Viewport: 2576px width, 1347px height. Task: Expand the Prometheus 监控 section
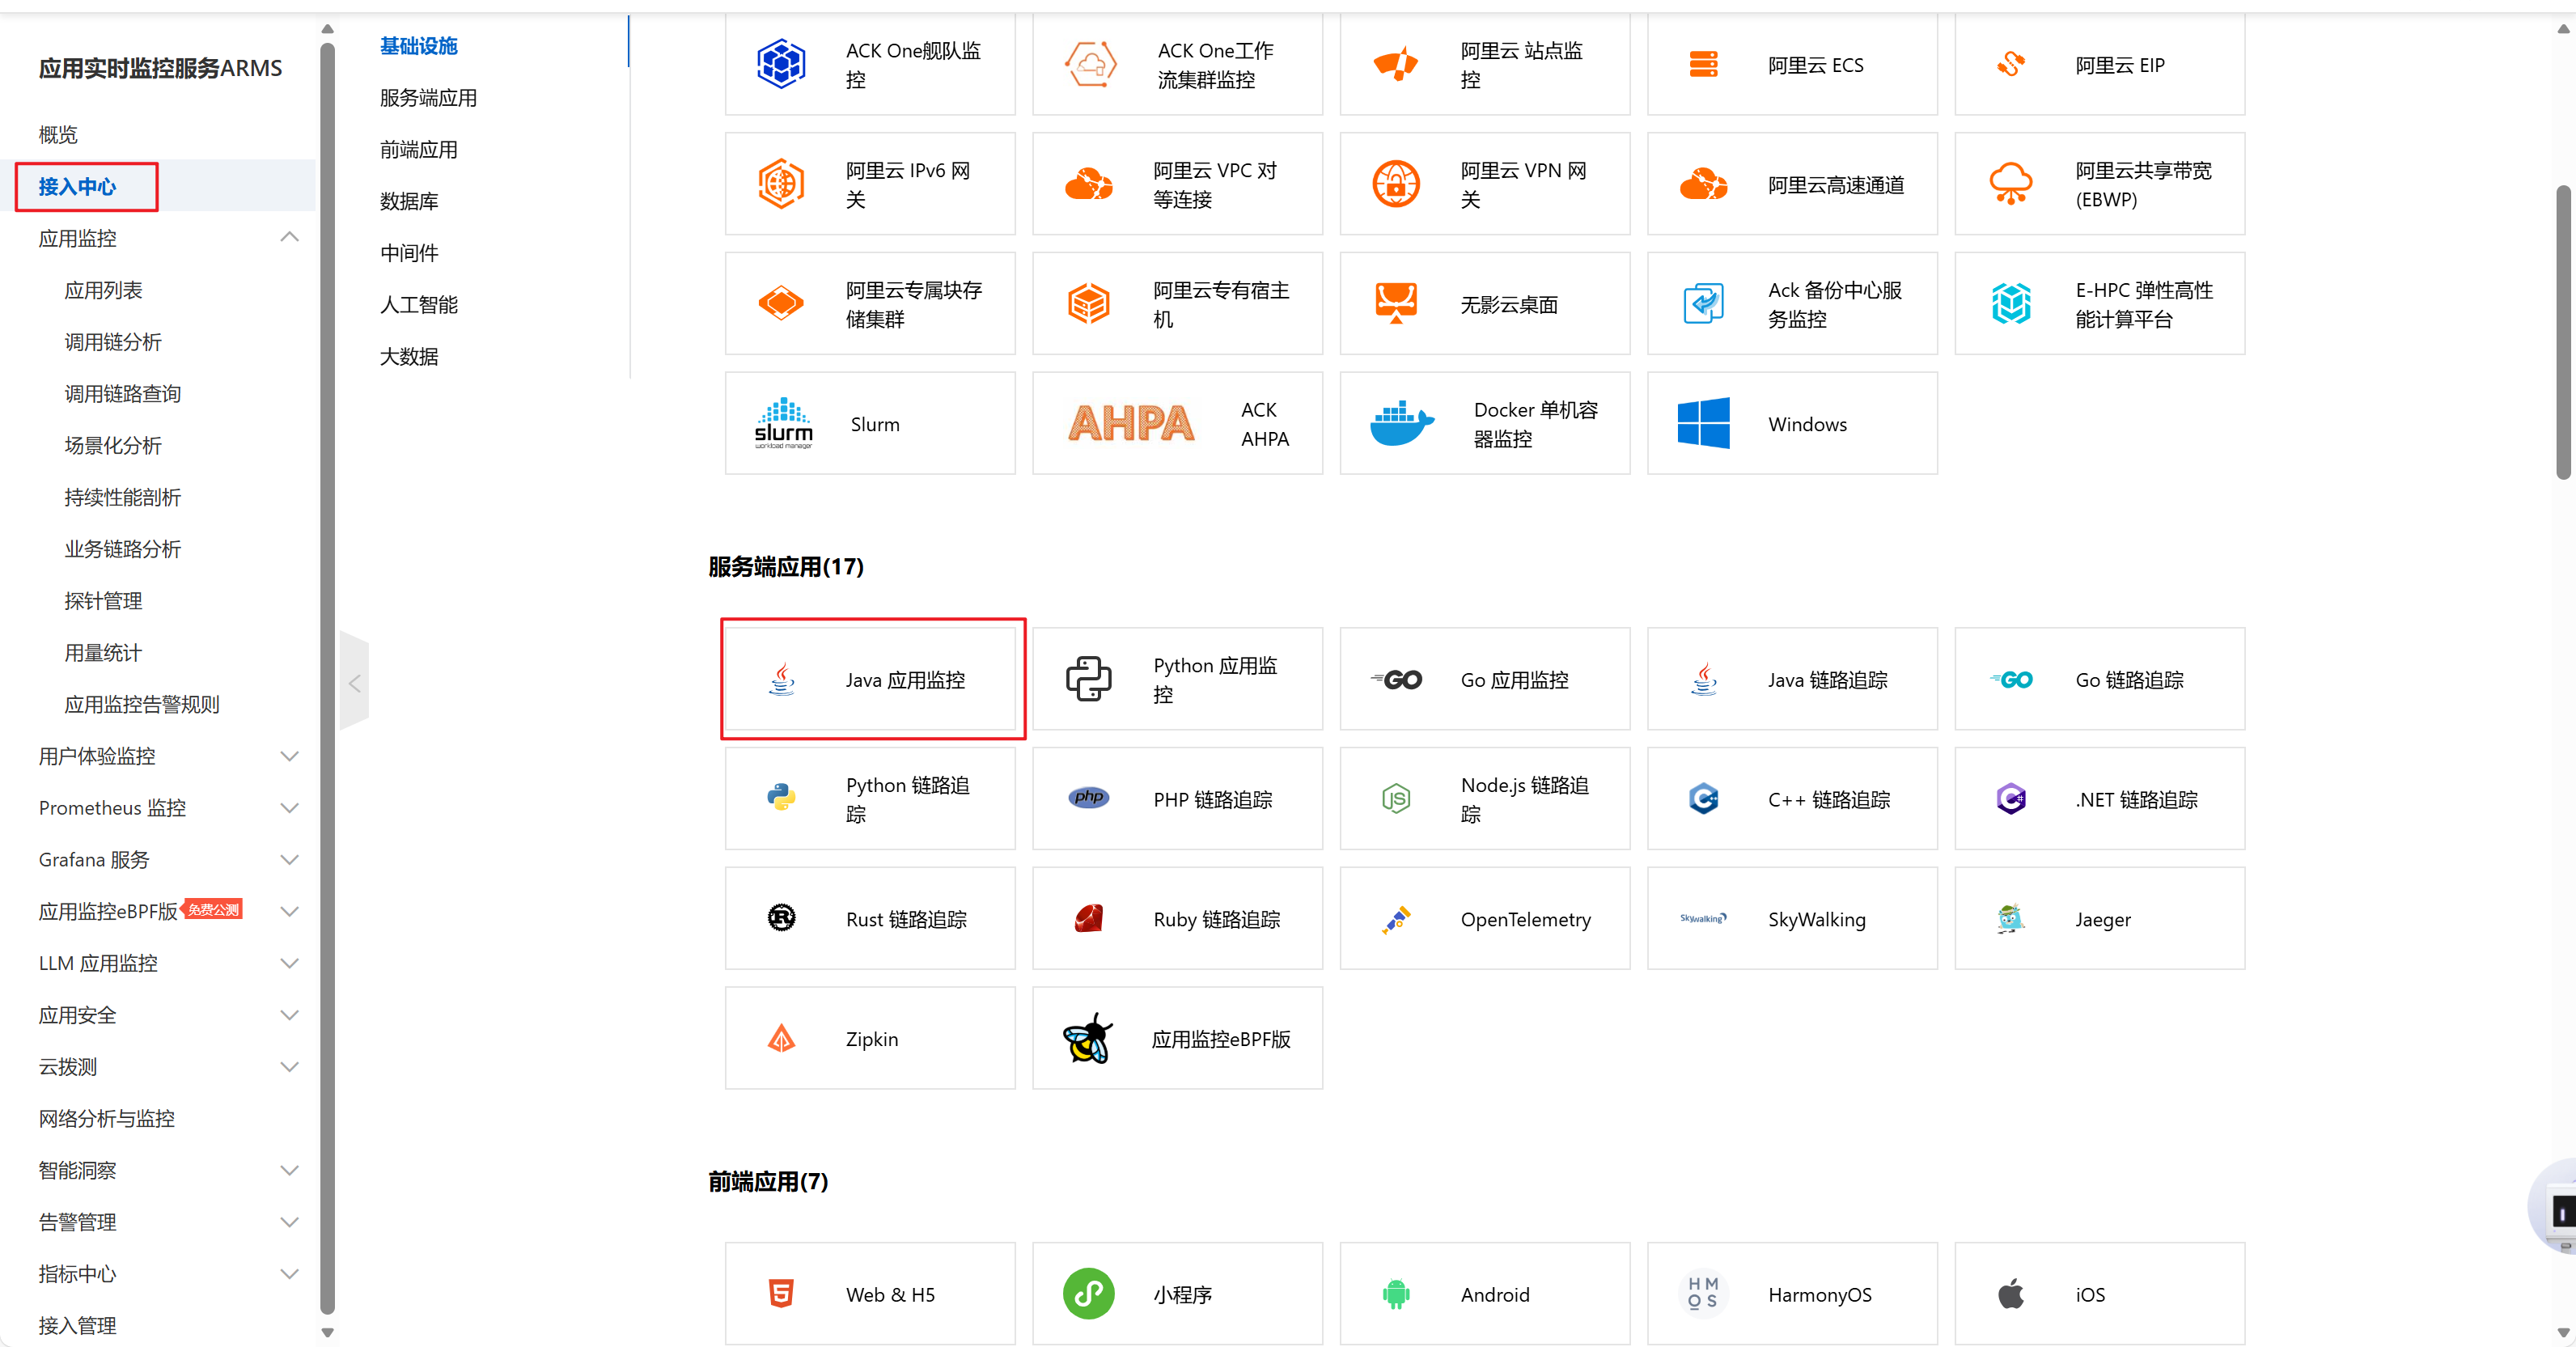[289, 807]
